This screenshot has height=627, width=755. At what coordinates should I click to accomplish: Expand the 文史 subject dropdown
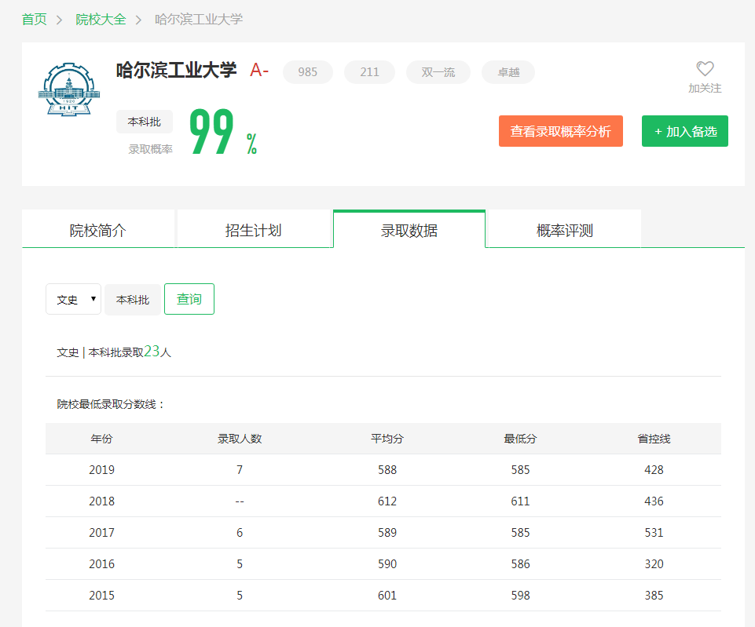tap(73, 299)
